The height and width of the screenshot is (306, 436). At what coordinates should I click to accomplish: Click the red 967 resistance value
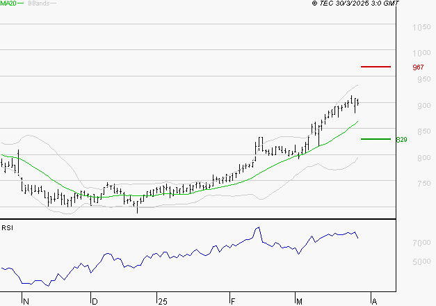coord(418,67)
